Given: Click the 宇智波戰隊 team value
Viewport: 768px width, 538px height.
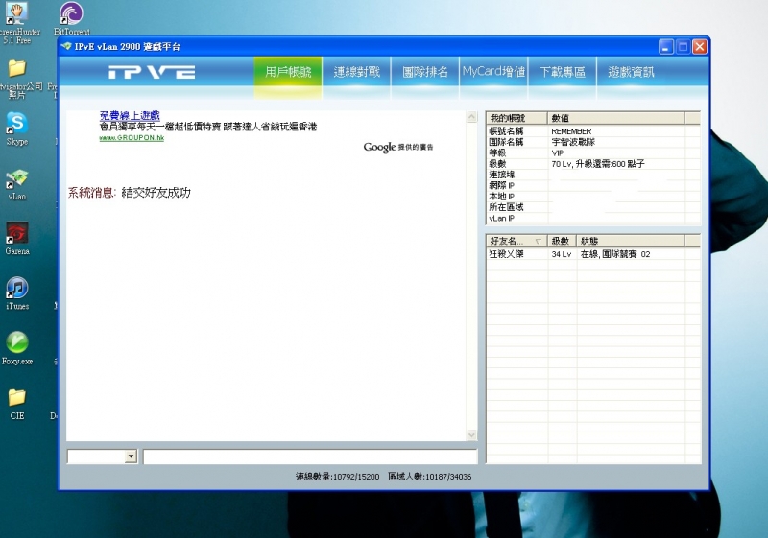Looking at the screenshot, I should tap(573, 142).
